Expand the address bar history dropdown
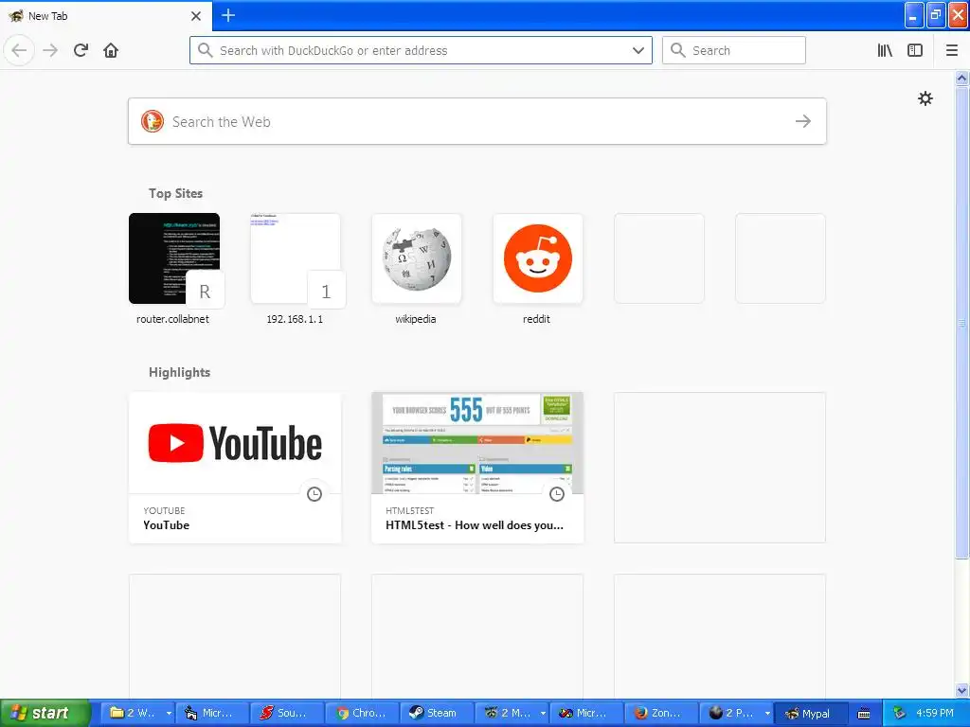The image size is (970, 727). pyautogui.click(x=638, y=50)
